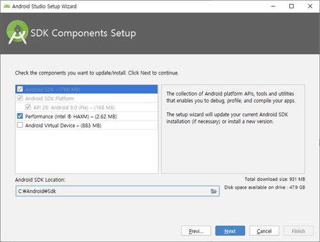Image resolution: width=320 pixels, height=242 pixels.
Task: Select the Android SDK Platform row
Action: pos(86,98)
